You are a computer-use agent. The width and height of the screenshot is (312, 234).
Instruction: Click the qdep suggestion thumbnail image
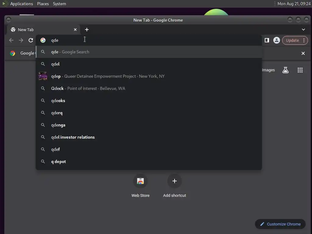pyautogui.click(x=43, y=76)
